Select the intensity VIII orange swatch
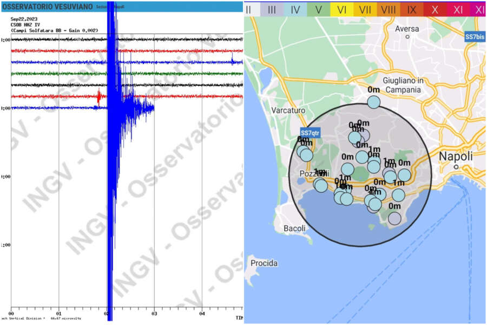487x325 pixels. point(388,9)
